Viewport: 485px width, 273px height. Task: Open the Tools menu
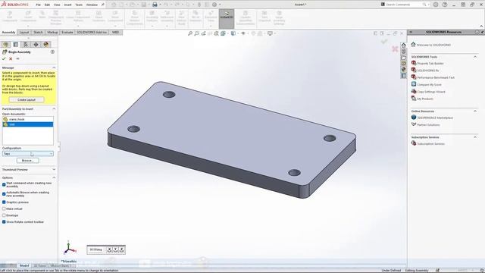point(79,5)
